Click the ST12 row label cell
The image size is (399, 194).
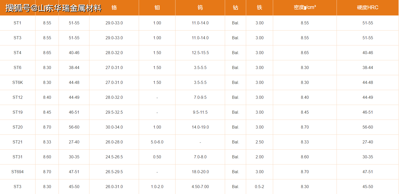pyautogui.click(x=17, y=97)
